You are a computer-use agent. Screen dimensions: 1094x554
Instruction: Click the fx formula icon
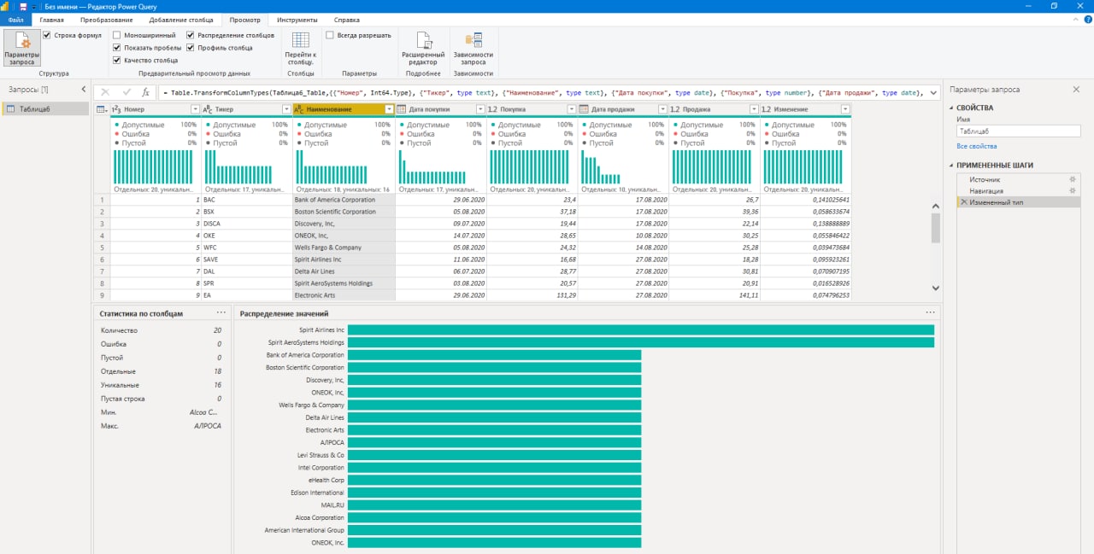click(x=145, y=92)
